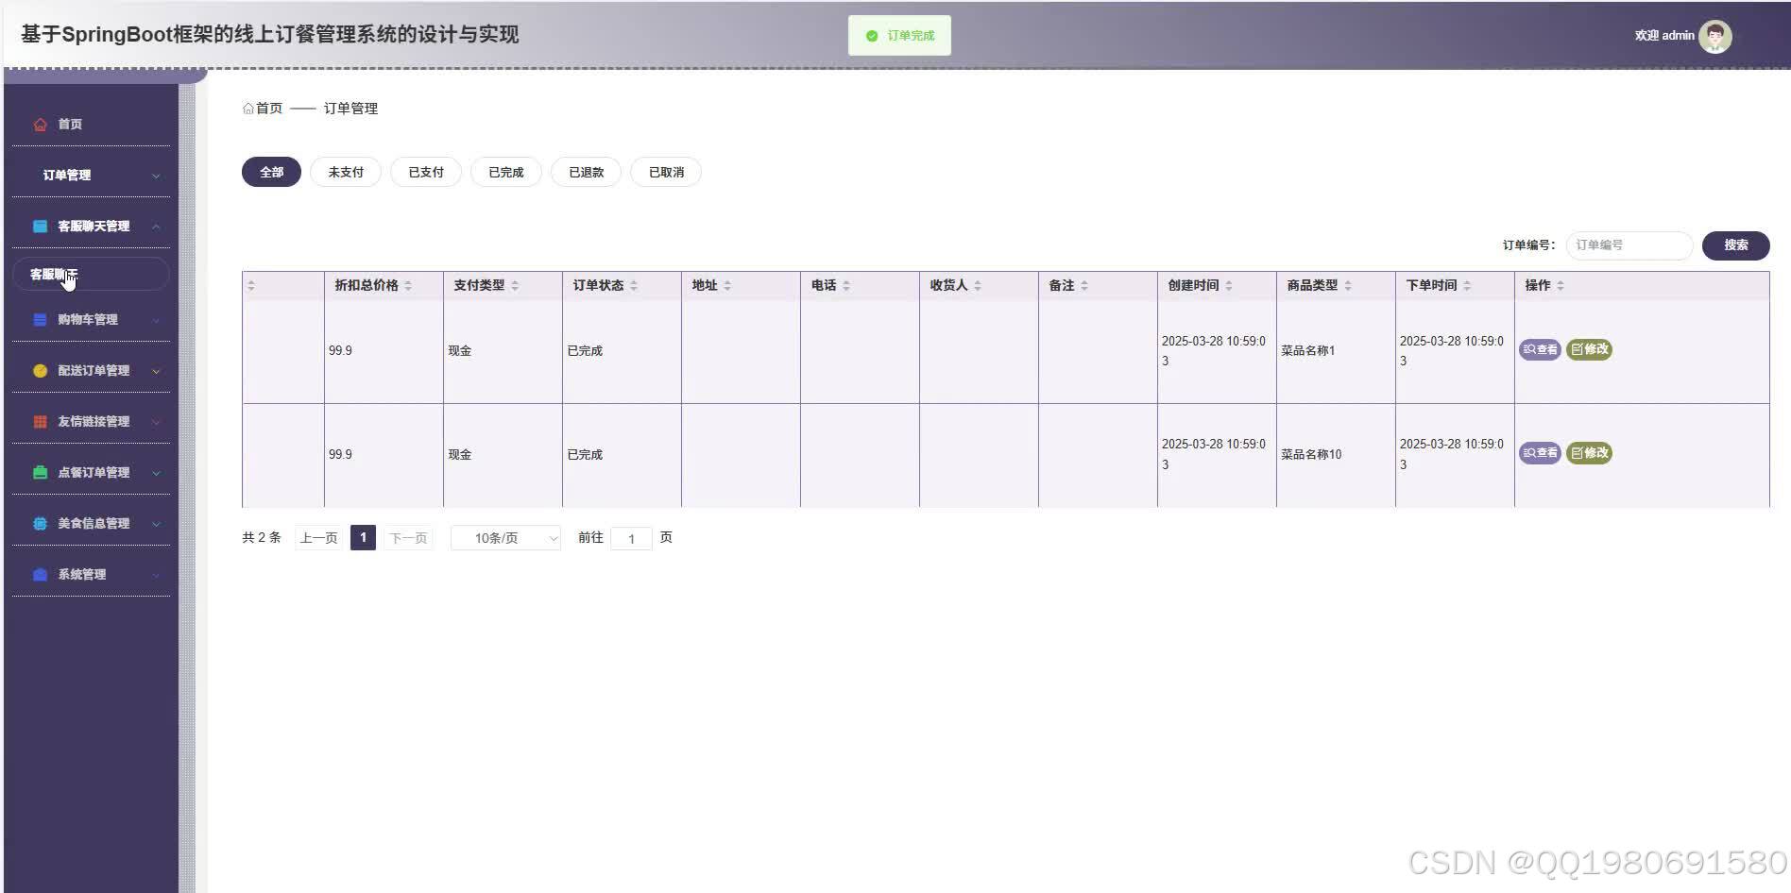Click the meal order management icon
Viewport: 1791px width, 893px height.
point(40,473)
